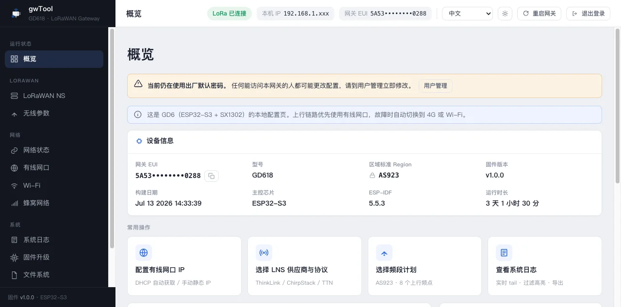
Task: Select 有线网口 in the sidebar
Action: point(54,167)
